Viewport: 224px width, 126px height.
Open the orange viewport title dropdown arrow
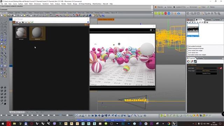pyautogui.click(x=113, y=20)
